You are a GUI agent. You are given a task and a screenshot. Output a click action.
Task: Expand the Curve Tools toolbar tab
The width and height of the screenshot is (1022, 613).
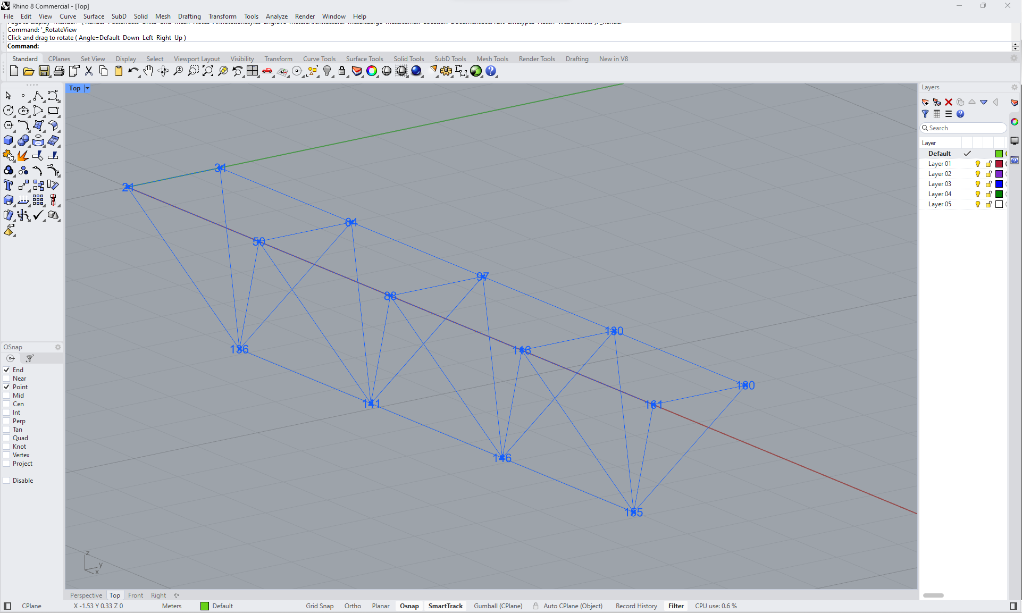[319, 58]
